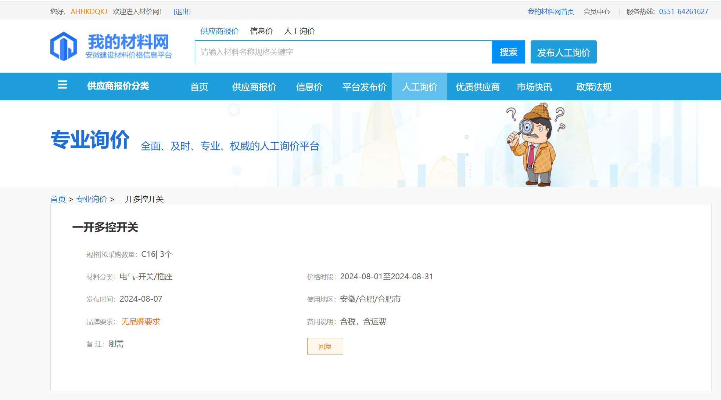The height and width of the screenshot is (400, 721).
Task: Open 会员中心 member center link
Action: click(596, 12)
